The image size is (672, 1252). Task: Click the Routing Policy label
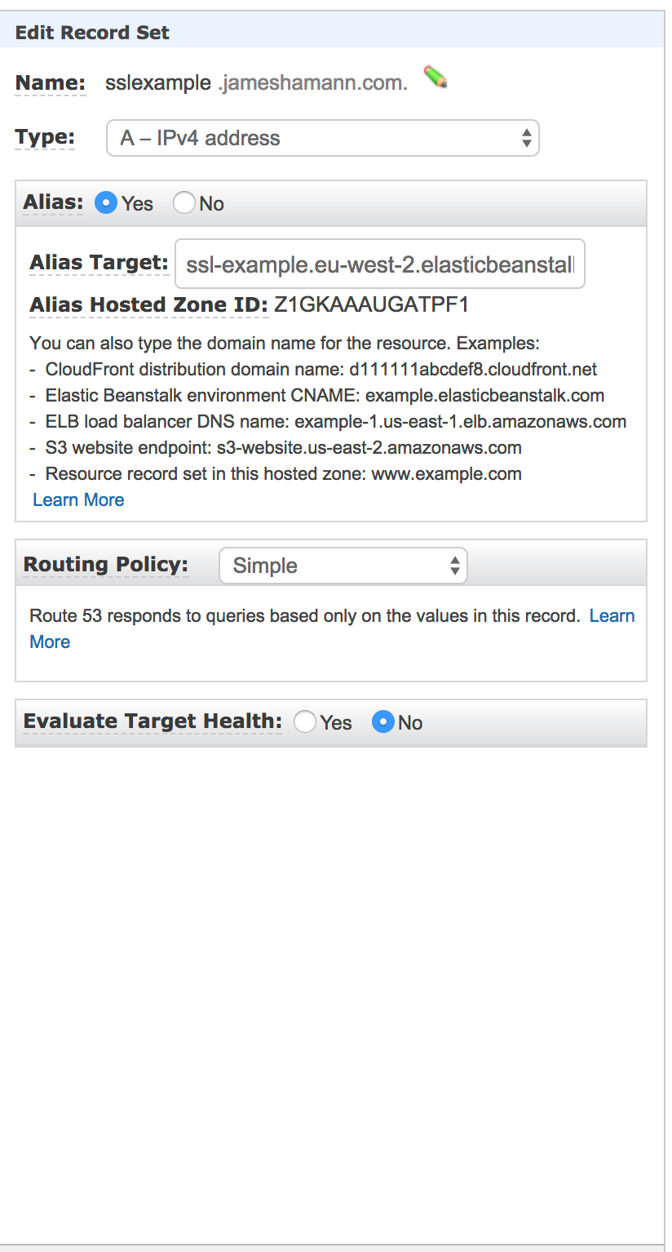[x=105, y=563]
